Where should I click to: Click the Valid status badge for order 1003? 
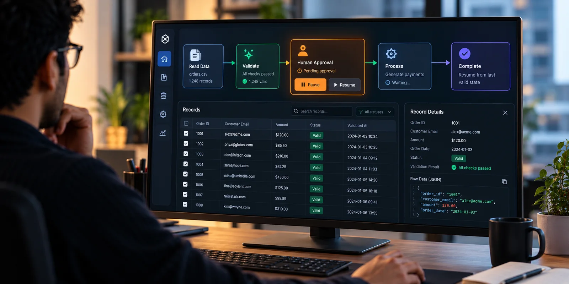coord(317,157)
